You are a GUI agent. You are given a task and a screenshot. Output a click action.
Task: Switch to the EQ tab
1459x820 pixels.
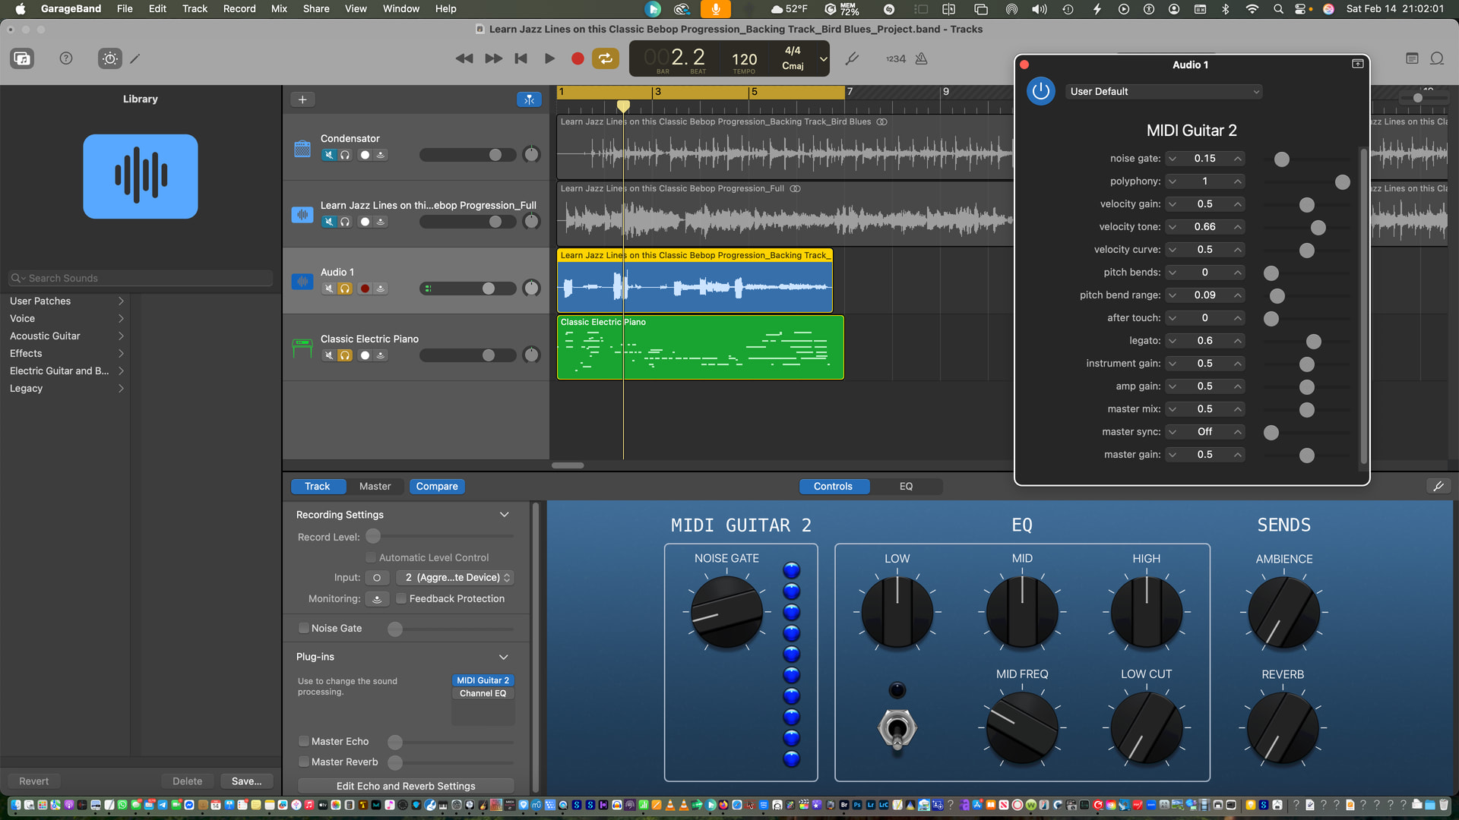click(x=906, y=486)
